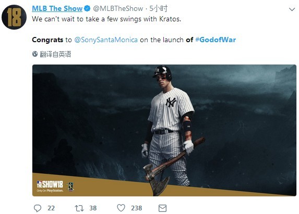Click the gold 18 profile avatar
The height and width of the screenshot is (214, 299).
pyautogui.click(x=14, y=17)
